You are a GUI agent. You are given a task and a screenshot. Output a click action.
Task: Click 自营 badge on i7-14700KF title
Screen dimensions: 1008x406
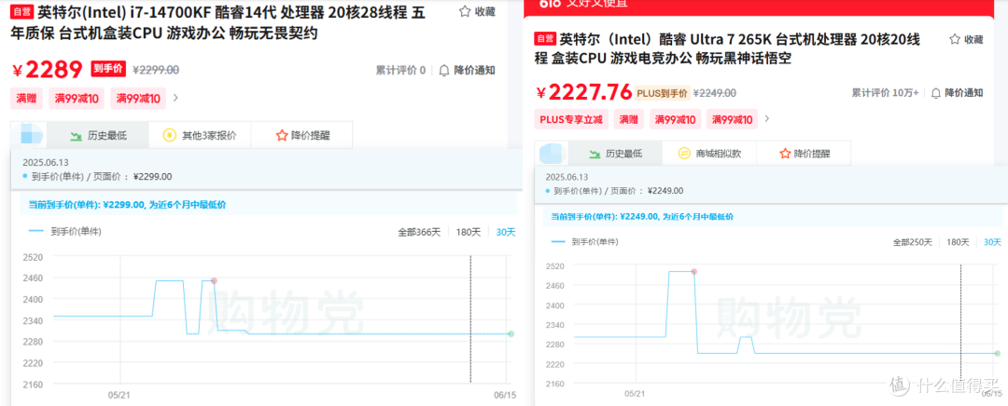[21, 11]
